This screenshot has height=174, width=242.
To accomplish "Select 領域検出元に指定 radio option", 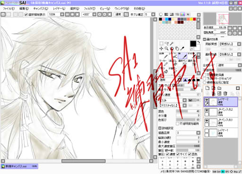I will [x=205, y=82].
